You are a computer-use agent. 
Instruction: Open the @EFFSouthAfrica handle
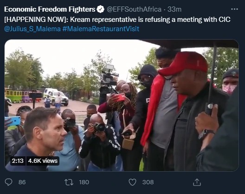134,9
